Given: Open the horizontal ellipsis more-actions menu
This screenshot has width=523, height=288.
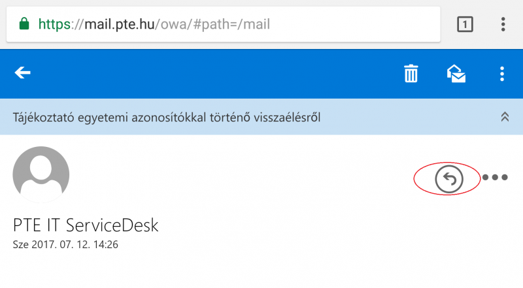Looking at the screenshot, I should tap(495, 178).
